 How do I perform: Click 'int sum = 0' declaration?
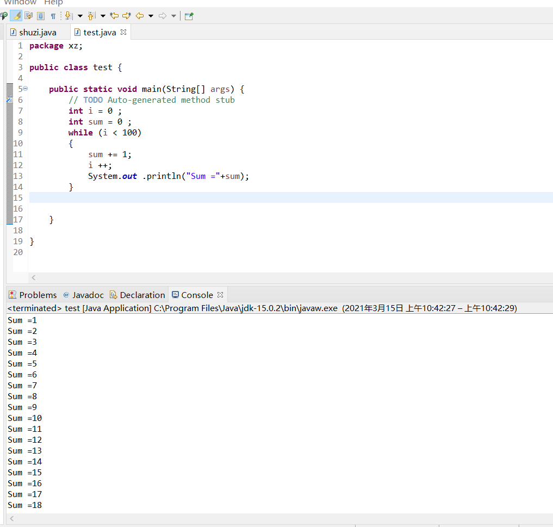pos(95,122)
